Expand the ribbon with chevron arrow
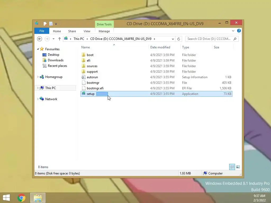The width and height of the screenshot is (271, 203). coord(233,31)
